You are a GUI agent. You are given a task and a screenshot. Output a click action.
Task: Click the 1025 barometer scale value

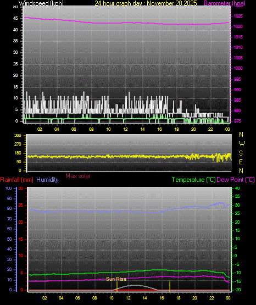[x=238, y=16]
